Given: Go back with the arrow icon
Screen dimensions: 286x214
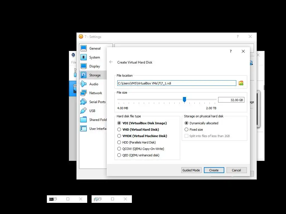Looking at the screenshot, I should pyautogui.click(x=111, y=62).
